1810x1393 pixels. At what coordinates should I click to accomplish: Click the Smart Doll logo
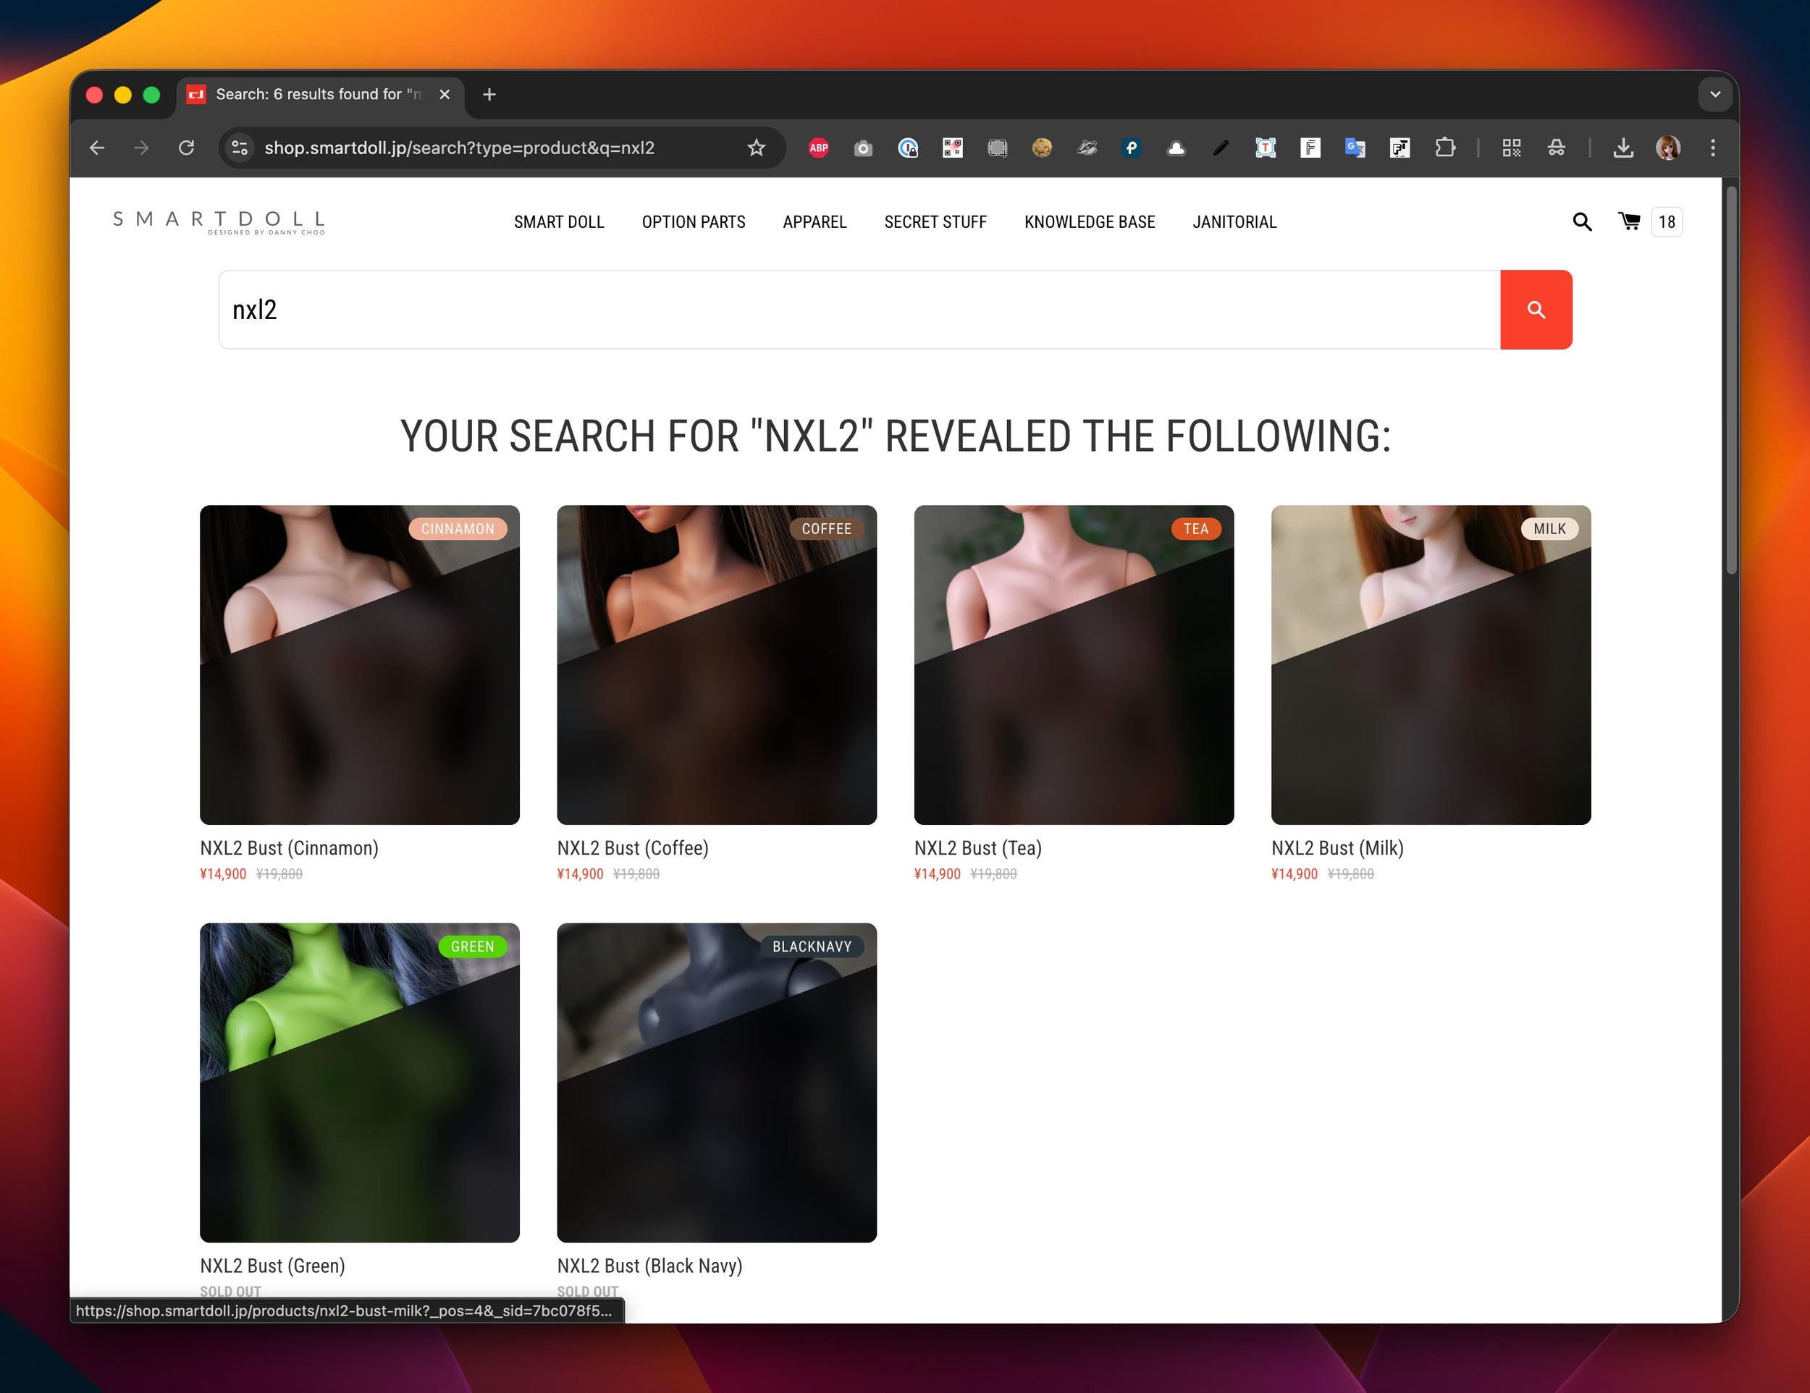[219, 221]
